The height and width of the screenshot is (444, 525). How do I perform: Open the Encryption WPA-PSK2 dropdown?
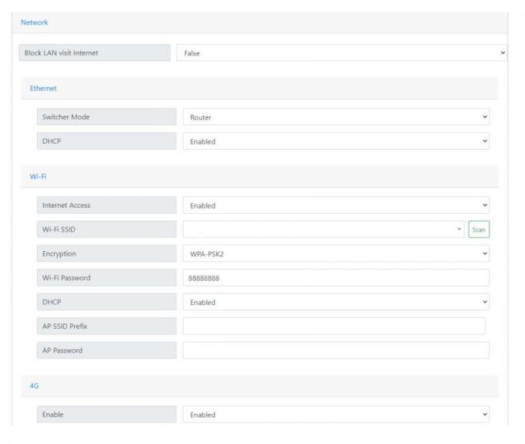click(x=336, y=253)
